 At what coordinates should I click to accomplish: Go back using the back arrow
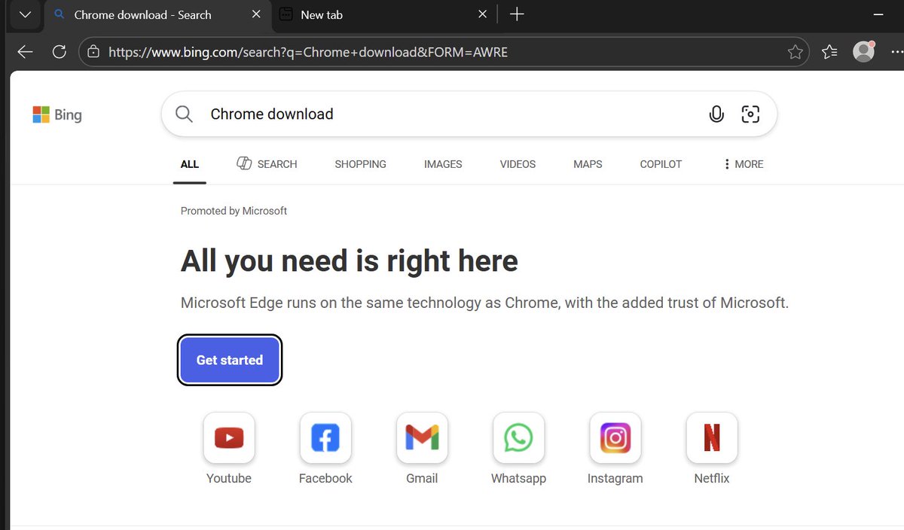pos(25,52)
